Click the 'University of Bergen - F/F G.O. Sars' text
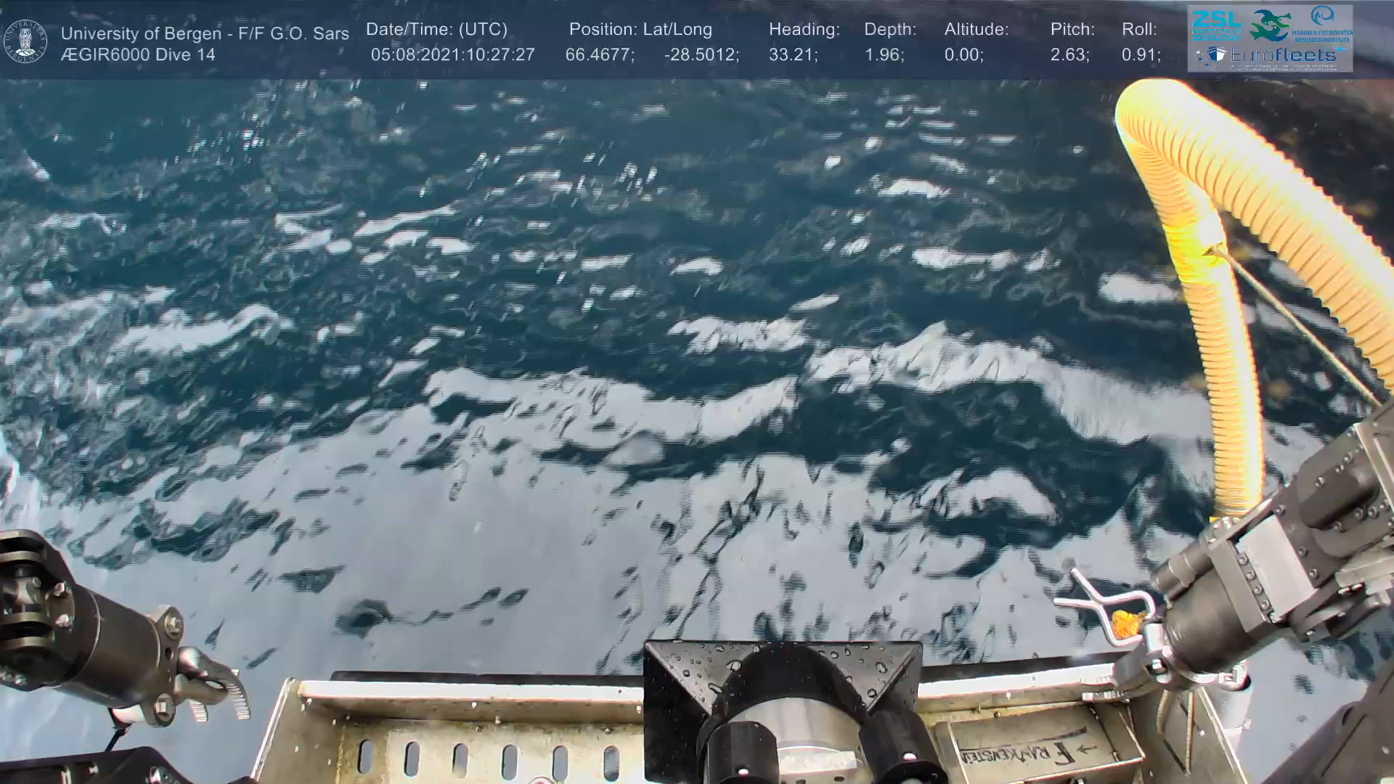The width and height of the screenshot is (1394, 784). 205,33
